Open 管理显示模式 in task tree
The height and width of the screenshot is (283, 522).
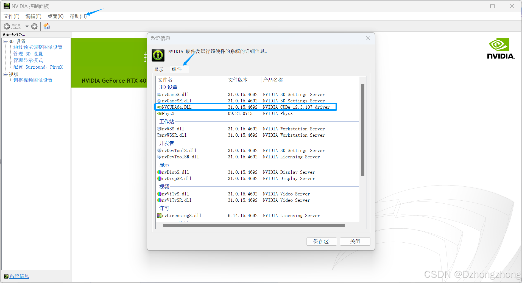pyautogui.click(x=28, y=60)
